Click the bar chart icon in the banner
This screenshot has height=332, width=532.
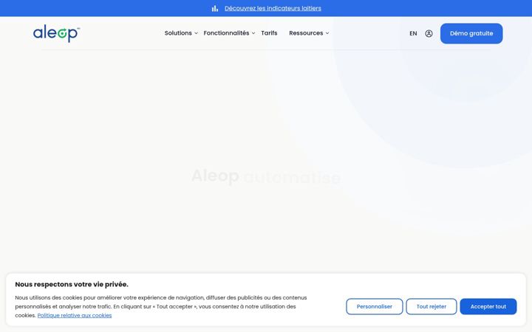pos(215,8)
